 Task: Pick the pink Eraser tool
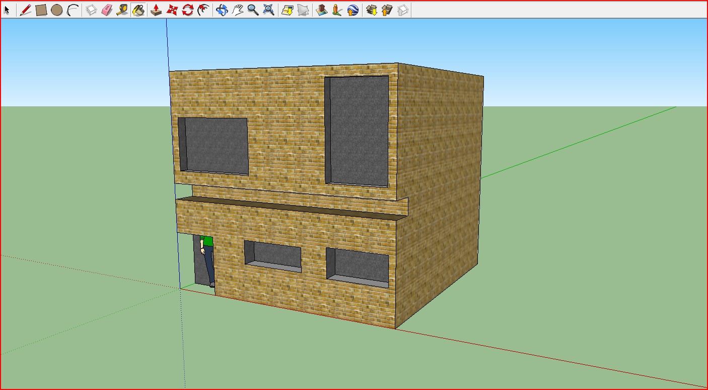click(107, 10)
